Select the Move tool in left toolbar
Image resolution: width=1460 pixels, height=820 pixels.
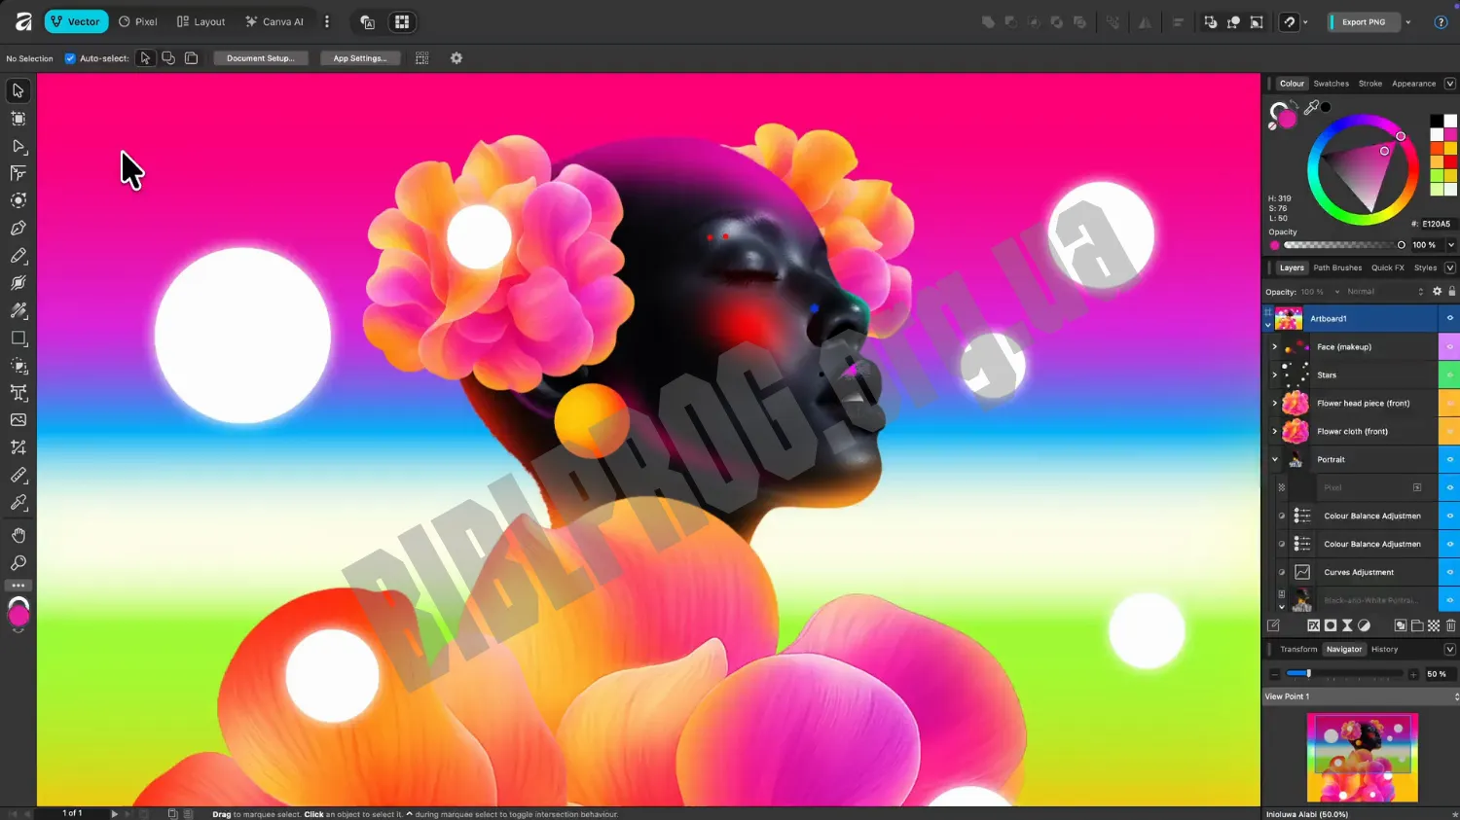[18, 90]
